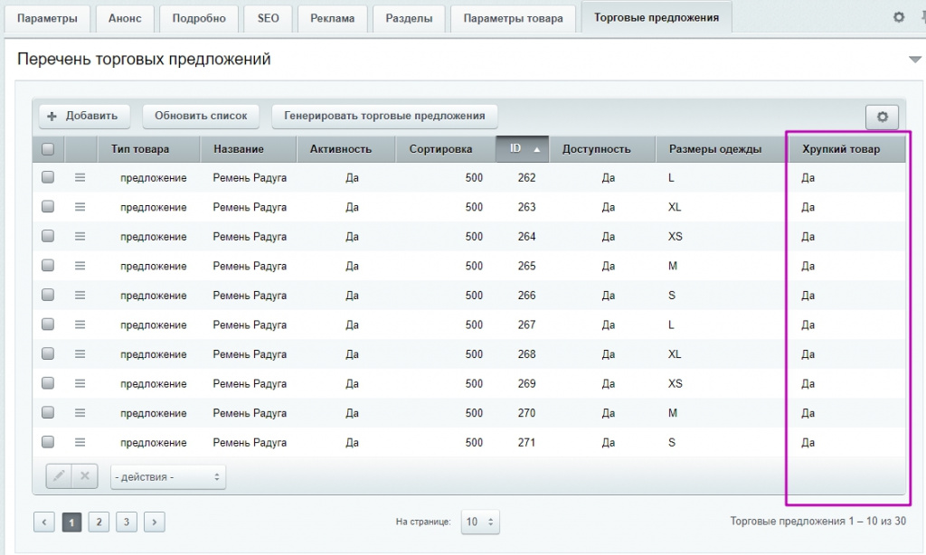The width and height of the screenshot is (926, 555).
Task: Open the "действия" actions dropdown
Action: [x=167, y=477]
